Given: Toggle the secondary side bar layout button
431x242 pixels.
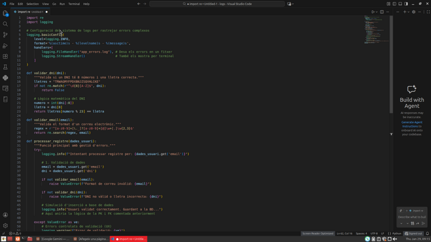Looking at the screenshot, I should click(x=406, y=4).
